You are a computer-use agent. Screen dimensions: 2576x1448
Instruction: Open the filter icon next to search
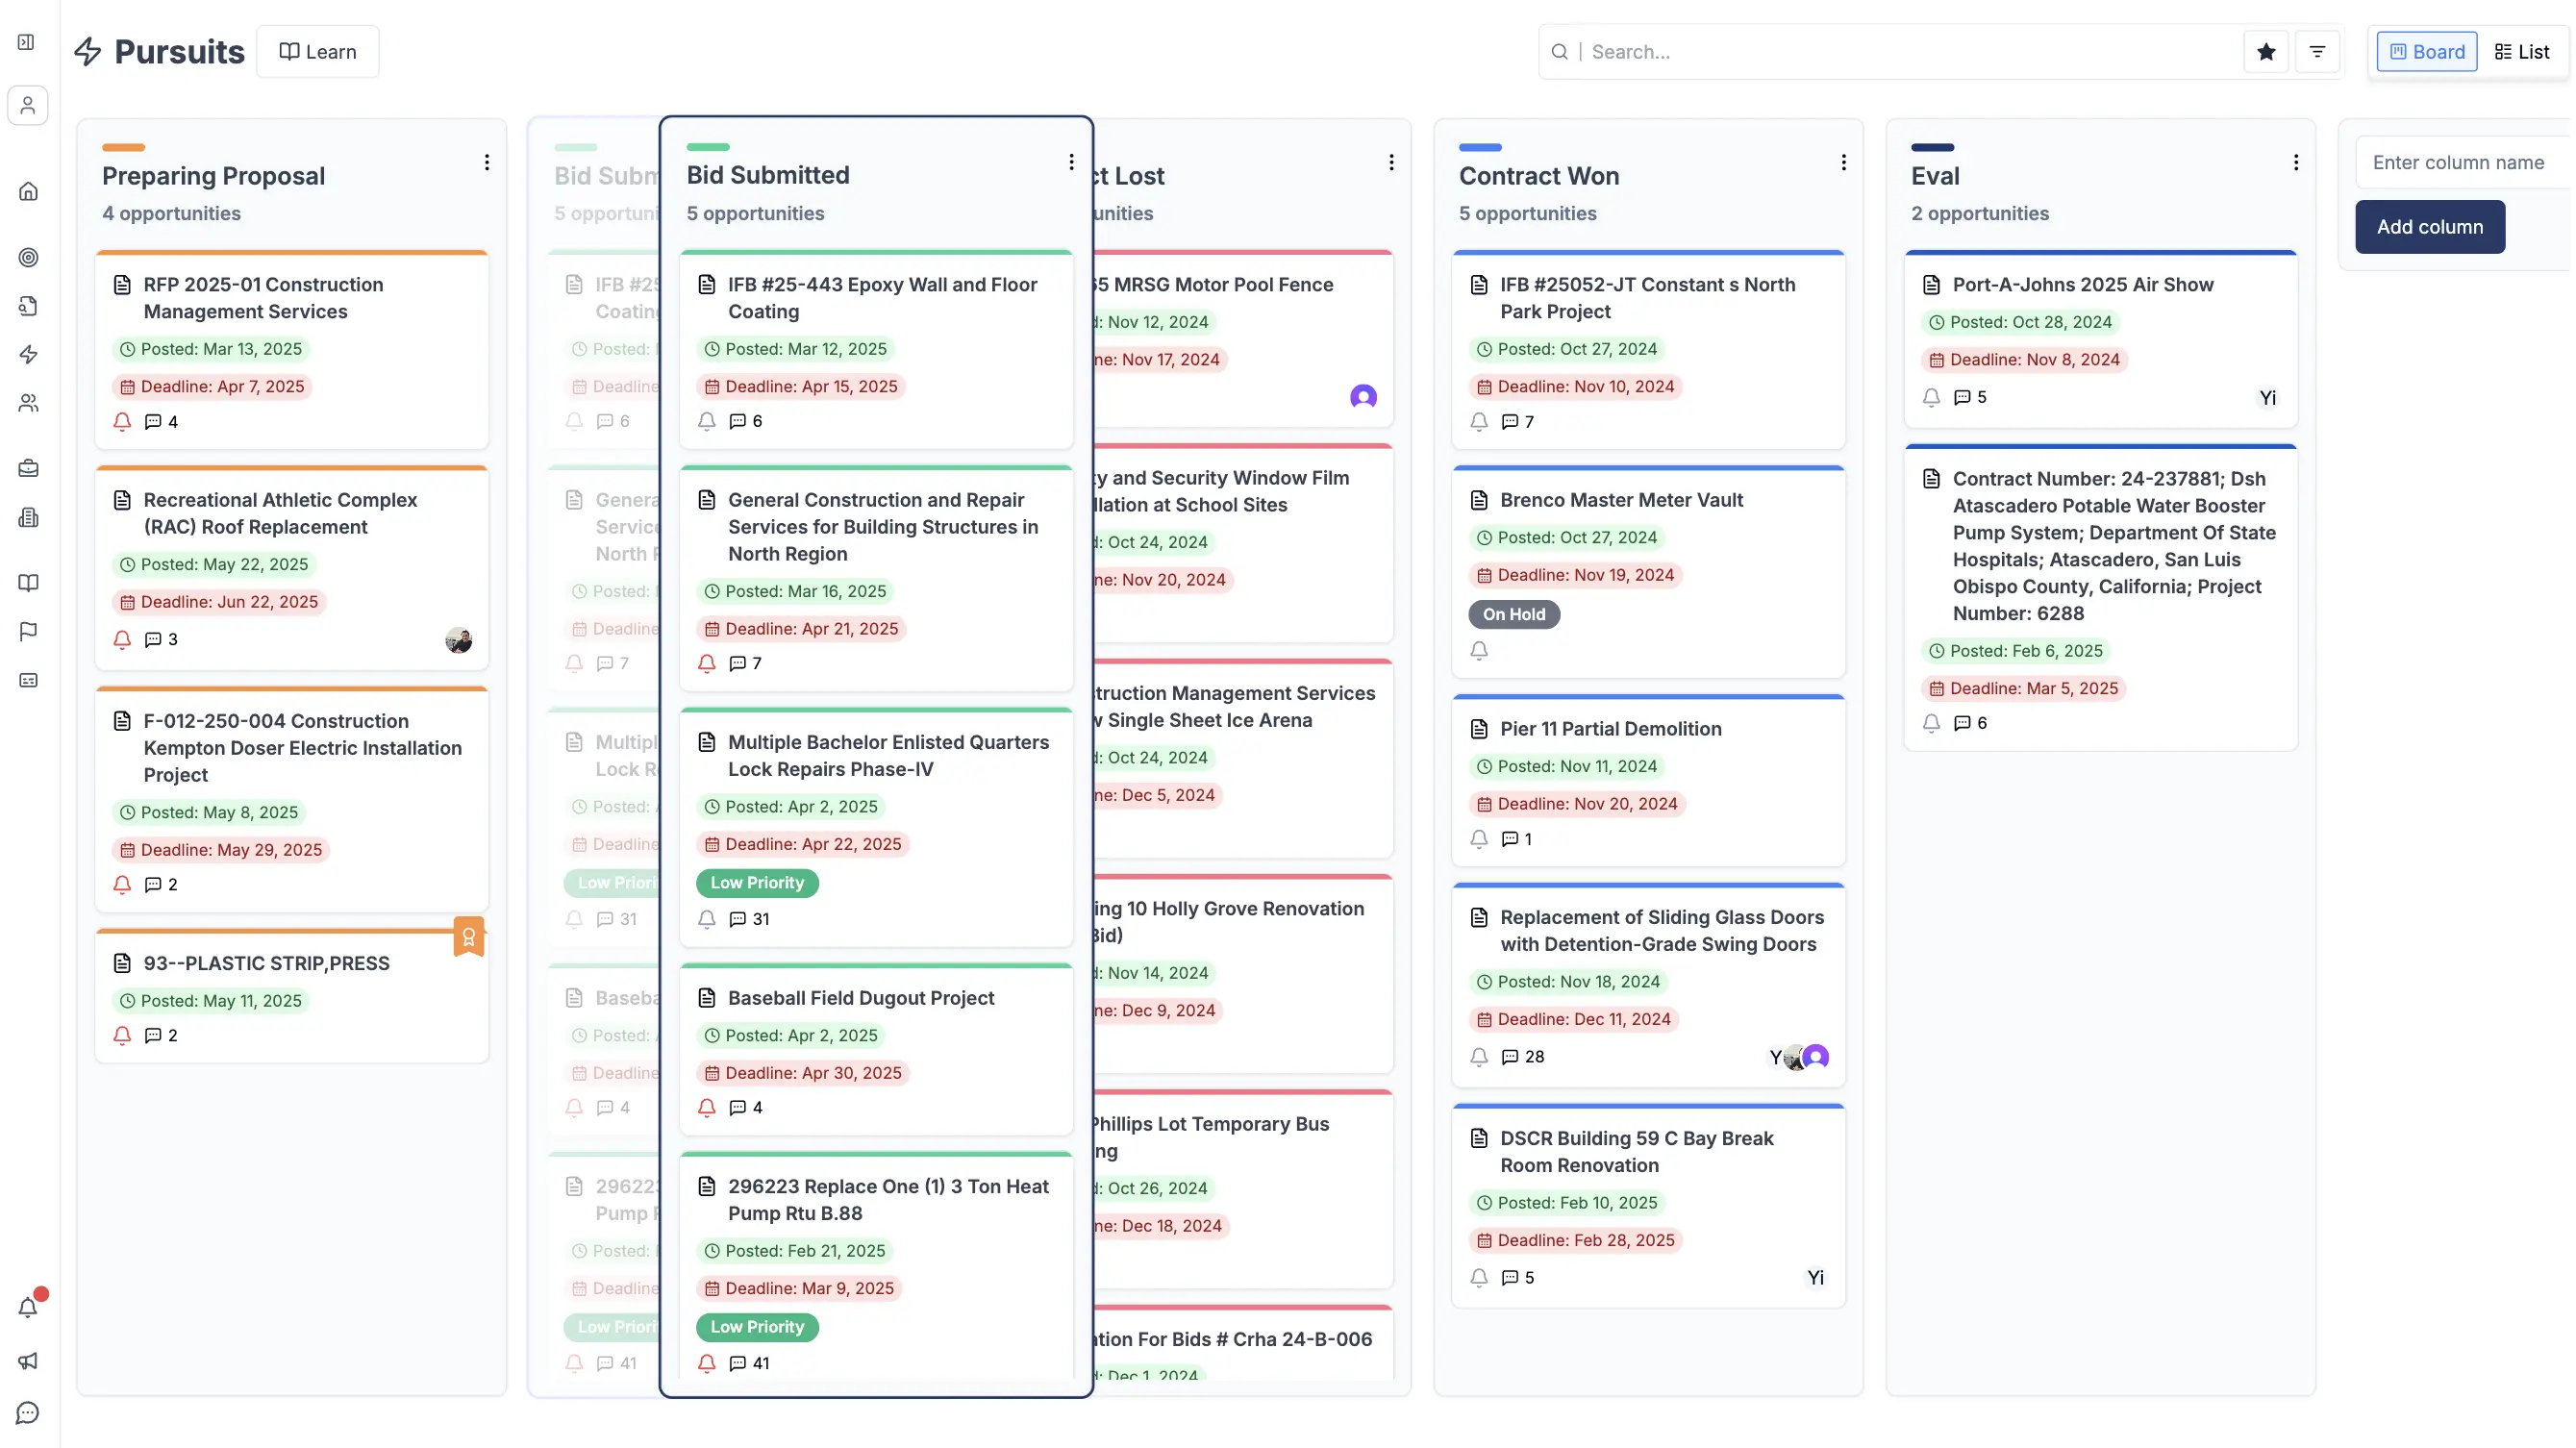[x=2317, y=52]
